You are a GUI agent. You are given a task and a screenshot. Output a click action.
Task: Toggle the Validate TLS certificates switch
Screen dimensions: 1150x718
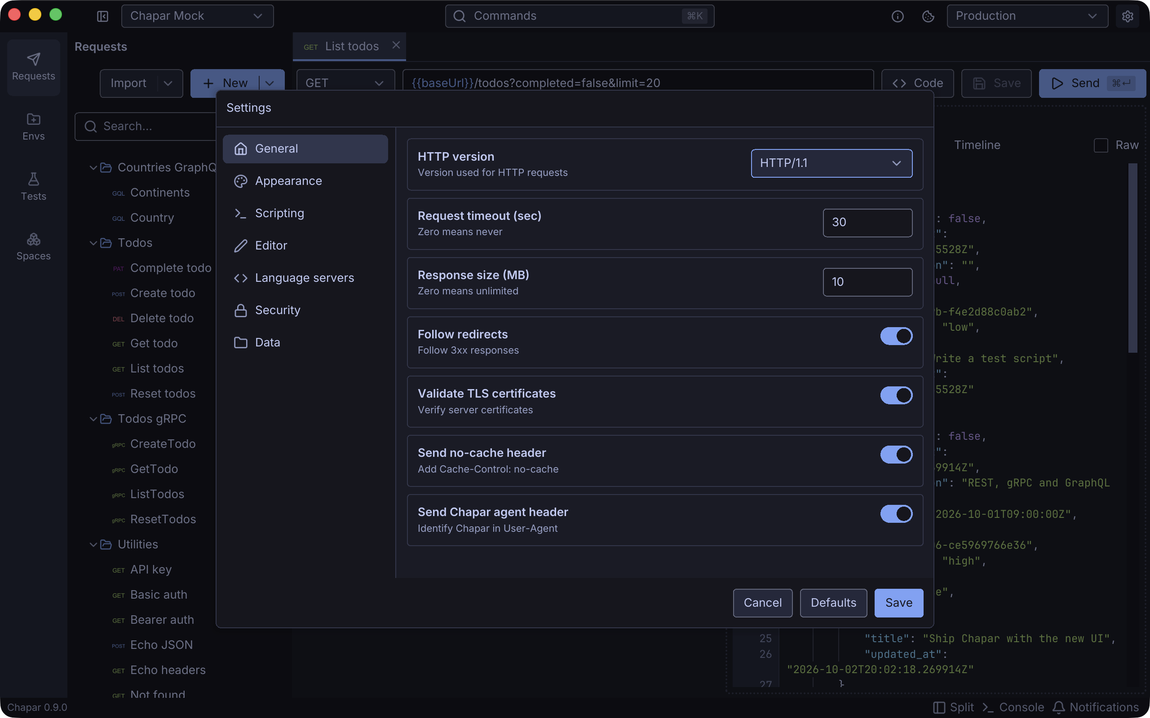896,395
